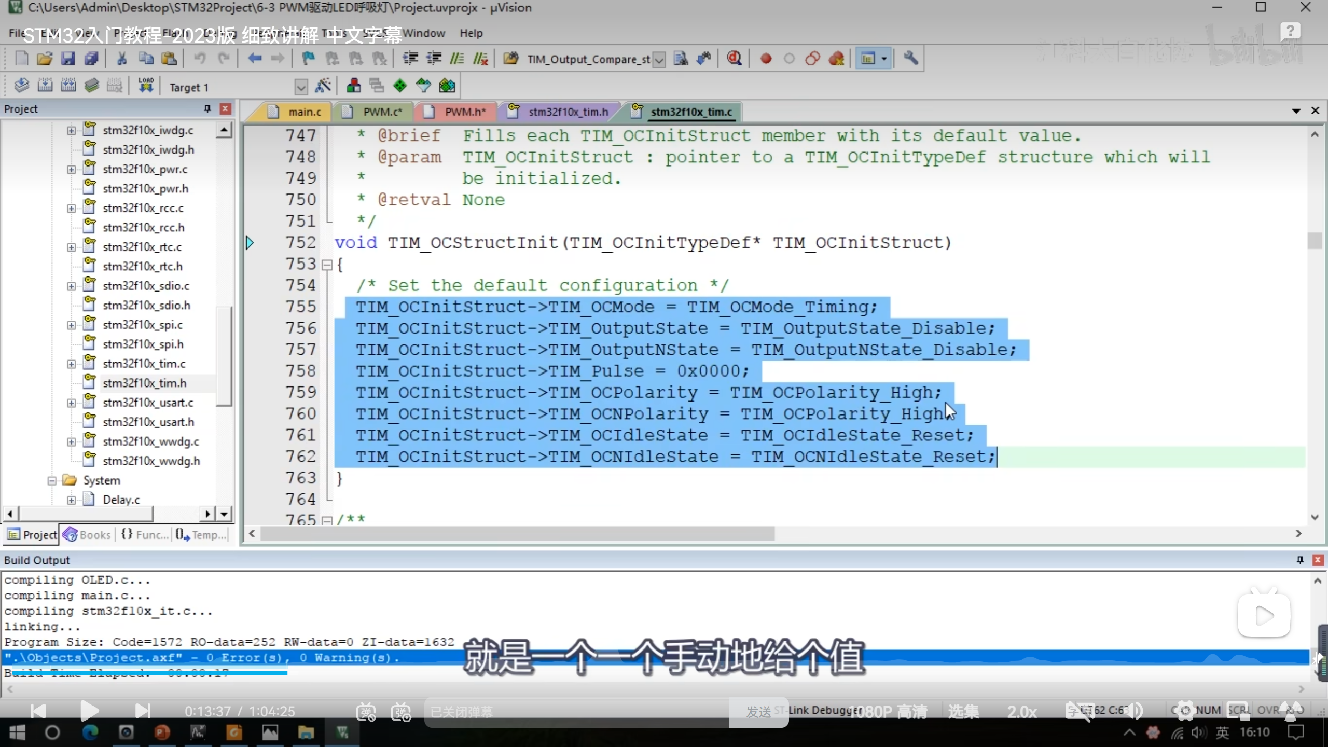The width and height of the screenshot is (1328, 747).
Task: Open the Help menu
Action: 471,33
